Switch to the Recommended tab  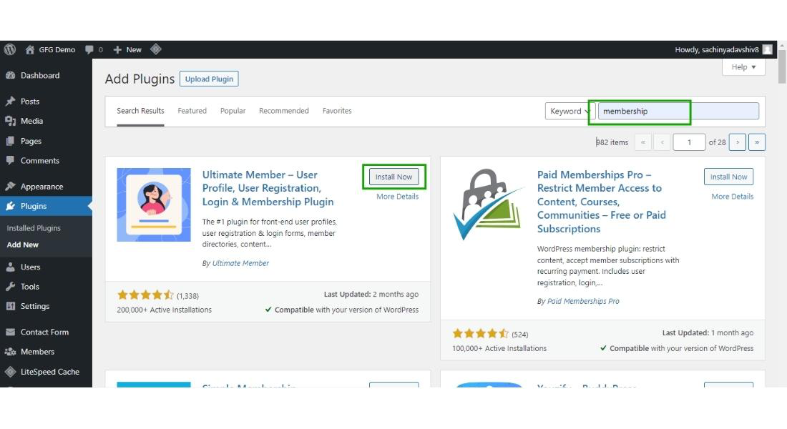[283, 111]
